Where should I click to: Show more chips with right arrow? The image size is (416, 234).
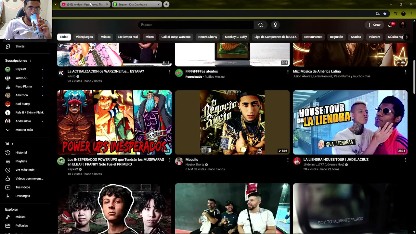(407, 37)
